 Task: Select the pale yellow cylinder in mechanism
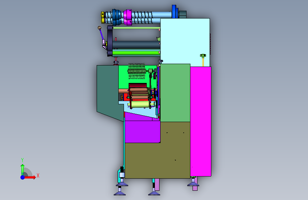[x=140, y=104]
